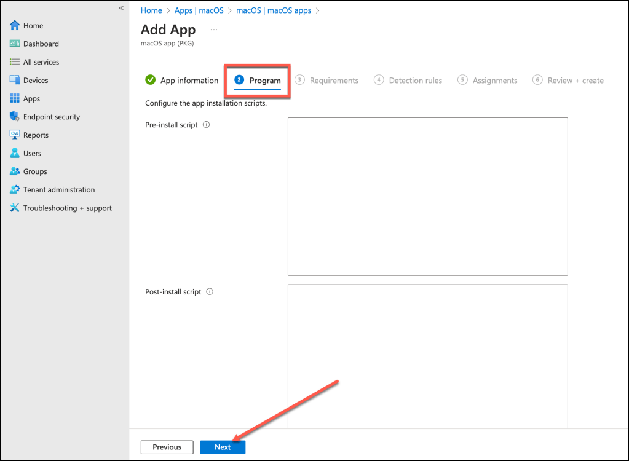Collapse the sidebar with double chevron
The height and width of the screenshot is (461, 629).
[x=121, y=8]
